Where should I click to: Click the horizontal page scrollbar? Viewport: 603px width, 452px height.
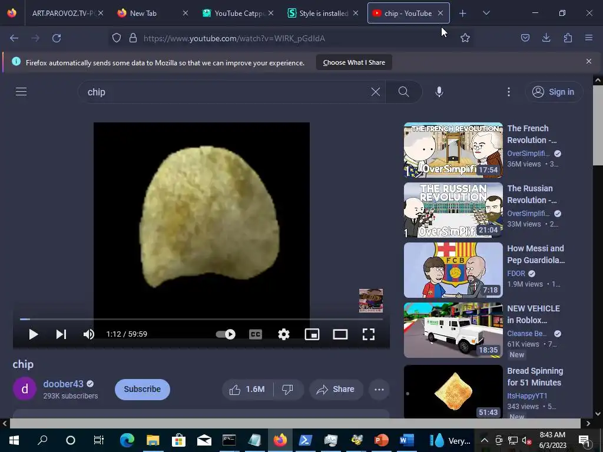pyautogui.click(x=295, y=423)
